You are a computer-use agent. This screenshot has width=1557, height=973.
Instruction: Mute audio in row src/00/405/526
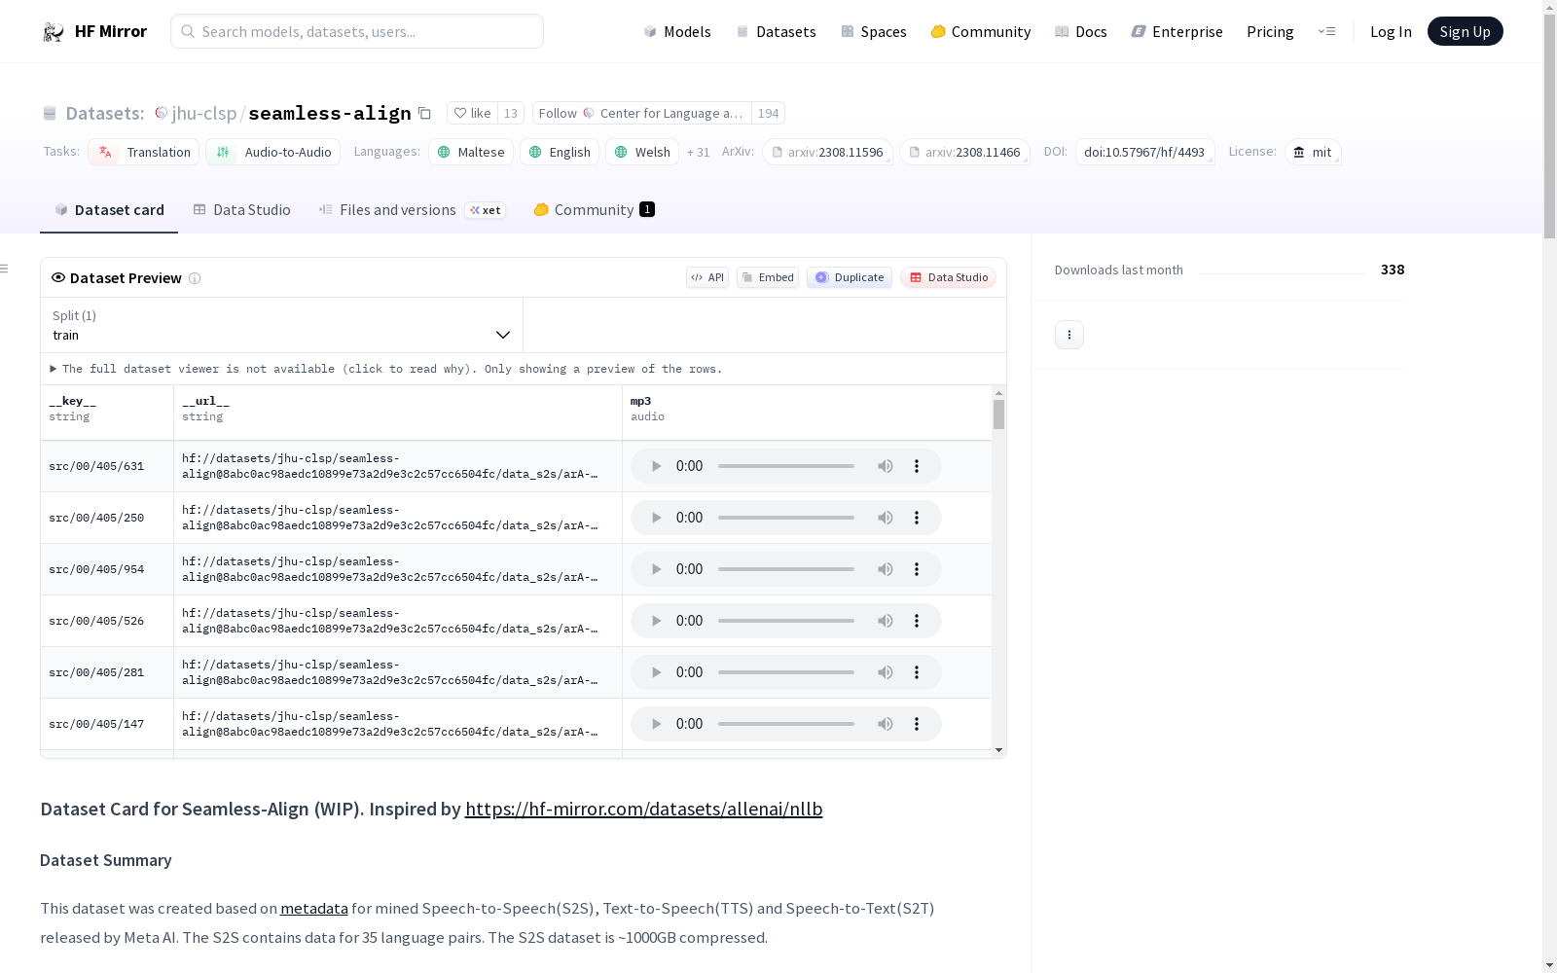coord(886,621)
